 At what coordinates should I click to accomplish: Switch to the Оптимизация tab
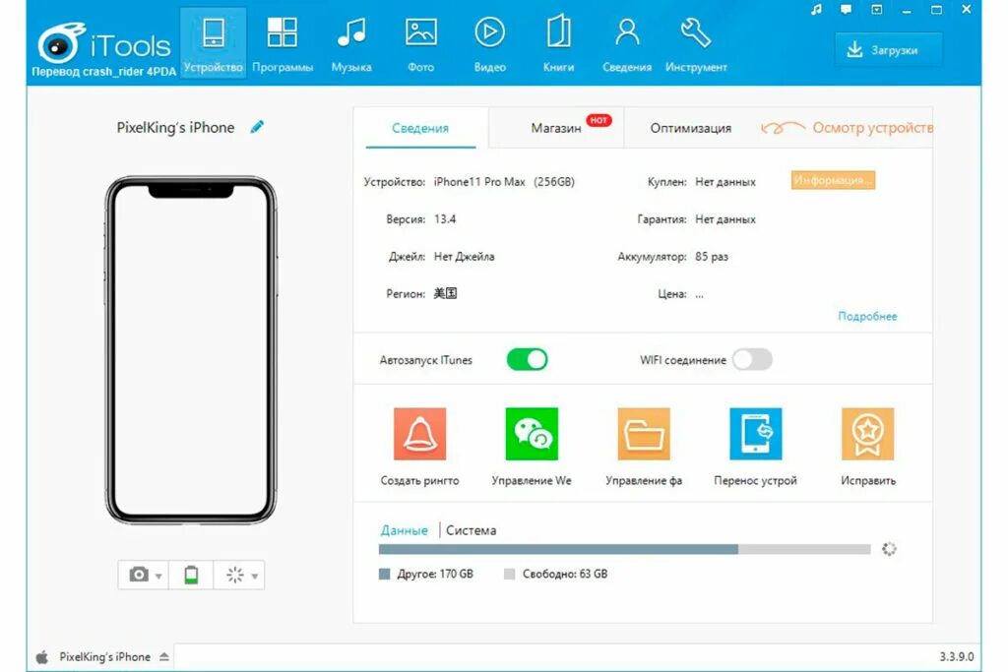click(690, 128)
